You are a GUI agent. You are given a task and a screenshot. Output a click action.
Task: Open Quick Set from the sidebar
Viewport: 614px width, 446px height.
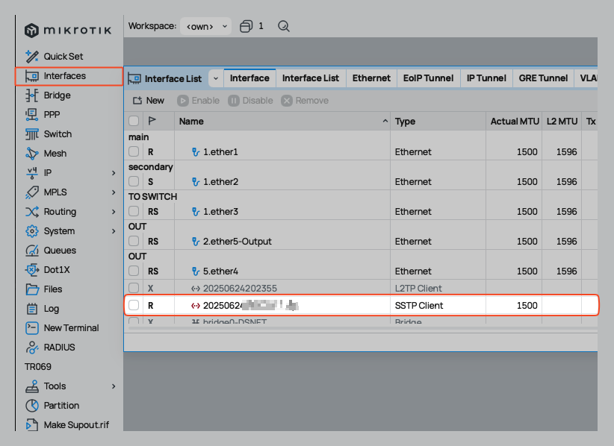tap(63, 56)
